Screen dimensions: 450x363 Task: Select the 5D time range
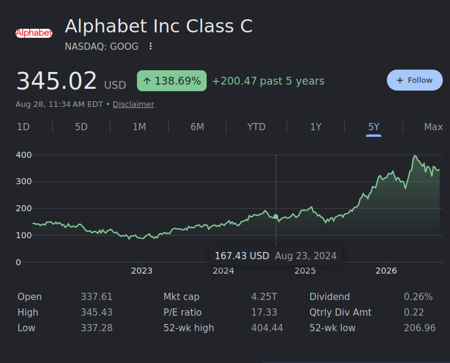(81, 127)
